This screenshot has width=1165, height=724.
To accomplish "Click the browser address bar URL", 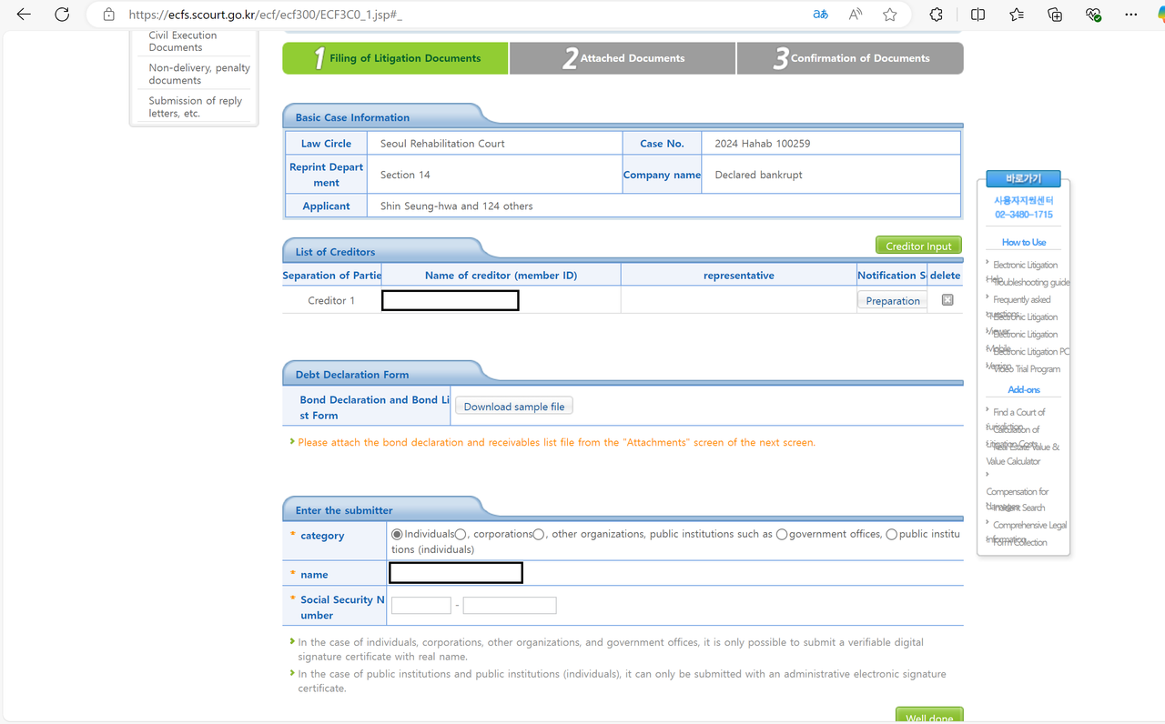I will pyautogui.click(x=266, y=15).
